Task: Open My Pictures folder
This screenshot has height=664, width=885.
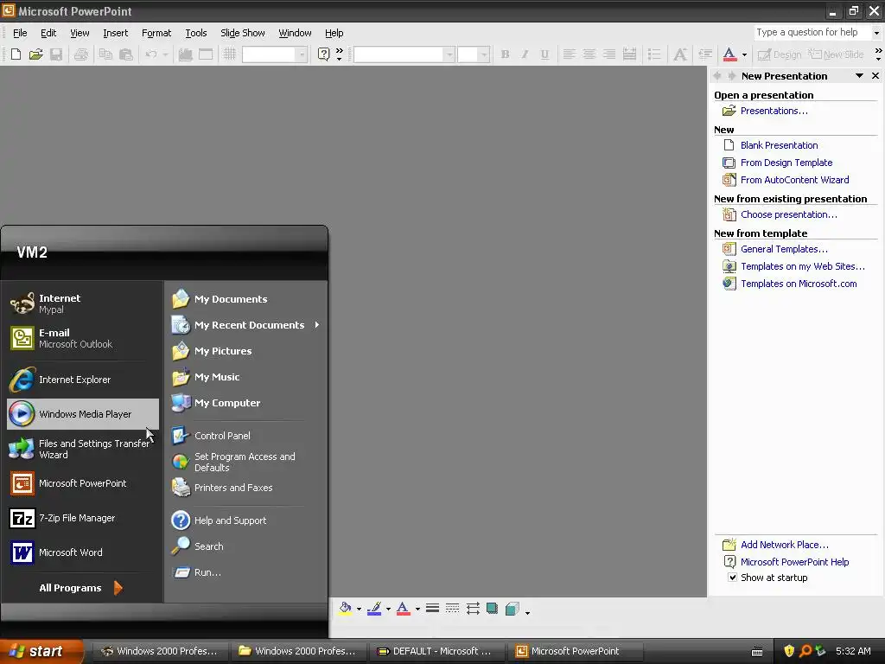Action: [245, 351]
